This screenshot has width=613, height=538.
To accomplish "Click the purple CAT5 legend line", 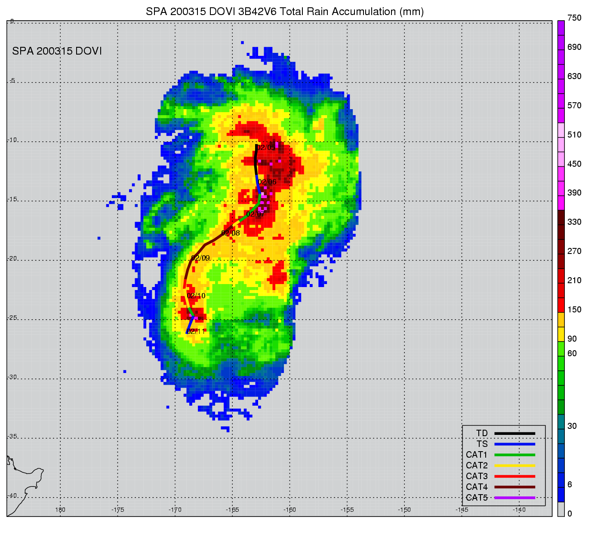I will pyautogui.click(x=514, y=498).
